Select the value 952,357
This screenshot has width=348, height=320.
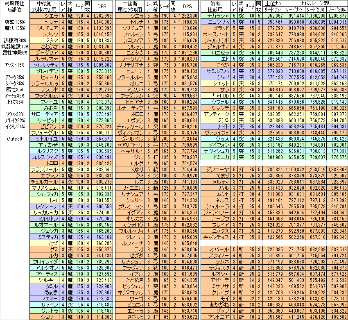tap(273, 16)
